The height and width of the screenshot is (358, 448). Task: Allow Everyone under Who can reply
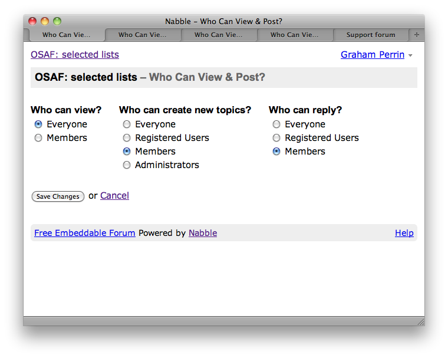click(276, 124)
